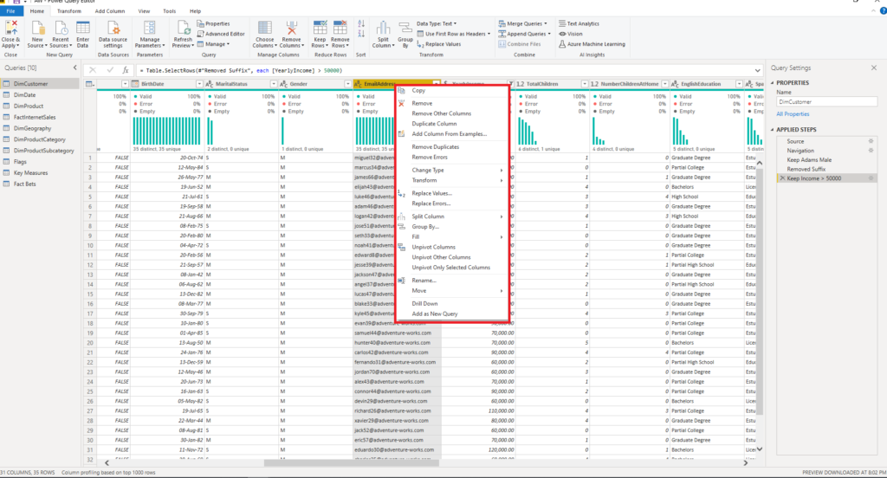887x478 pixels.
Task: Choose Add as New Query
Action: point(435,314)
